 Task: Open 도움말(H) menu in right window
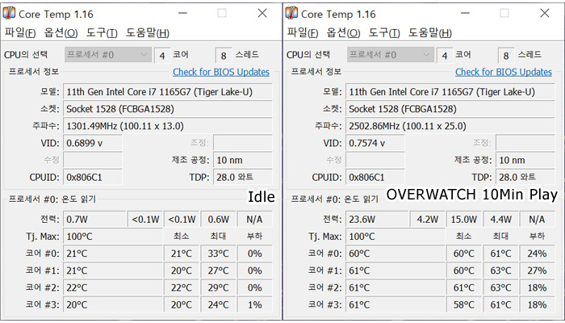(x=429, y=33)
